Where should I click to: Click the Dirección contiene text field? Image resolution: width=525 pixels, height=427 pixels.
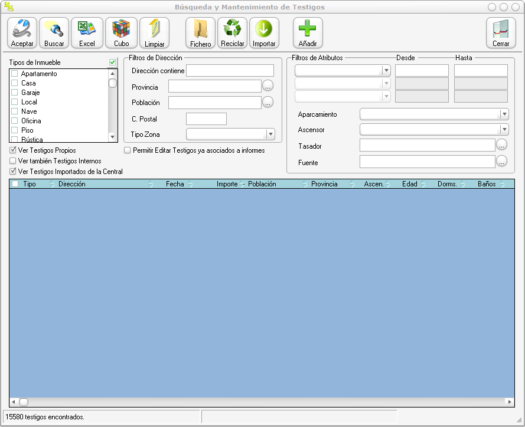coord(230,71)
